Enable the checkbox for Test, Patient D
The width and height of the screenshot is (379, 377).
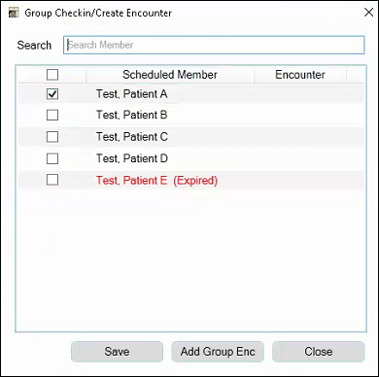[x=52, y=158]
